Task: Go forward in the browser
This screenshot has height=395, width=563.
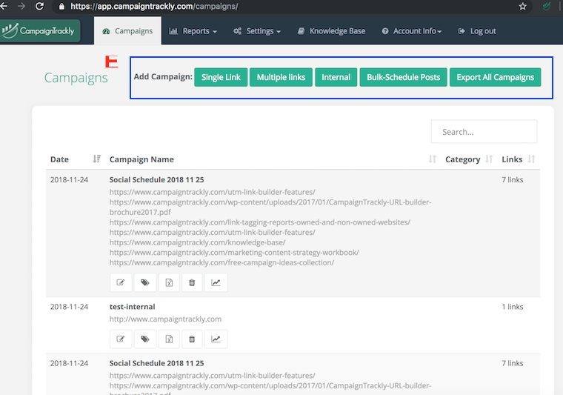Action: (21, 6)
